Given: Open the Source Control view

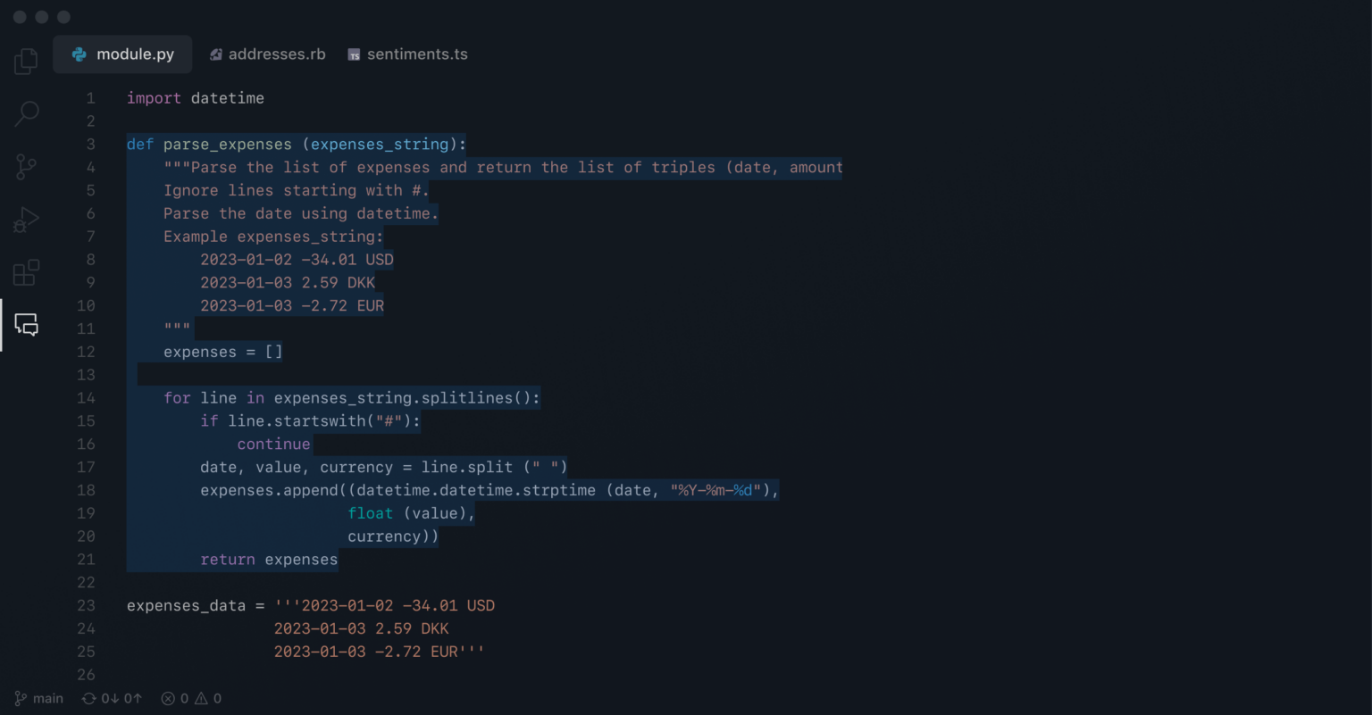Looking at the screenshot, I should [26, 166].
